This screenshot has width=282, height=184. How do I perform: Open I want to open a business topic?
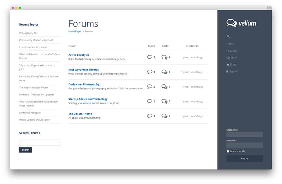click(33, 47)
